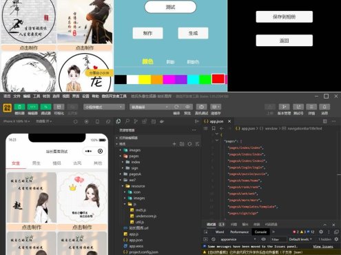The height and width of the screenshot is (255, 341).
Task: Open the extensions grid icon
Action: tap(145, 121)
